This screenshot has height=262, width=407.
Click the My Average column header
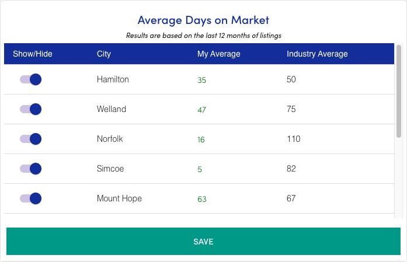click(218, 54)
